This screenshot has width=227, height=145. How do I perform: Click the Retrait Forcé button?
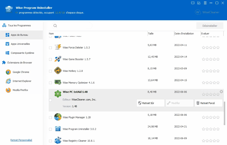click(x=209, y=103)
